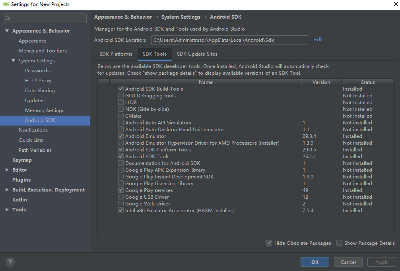Uncheck the Android Emulator checkbox
The image size is (400, 271).
pos(121,136)
